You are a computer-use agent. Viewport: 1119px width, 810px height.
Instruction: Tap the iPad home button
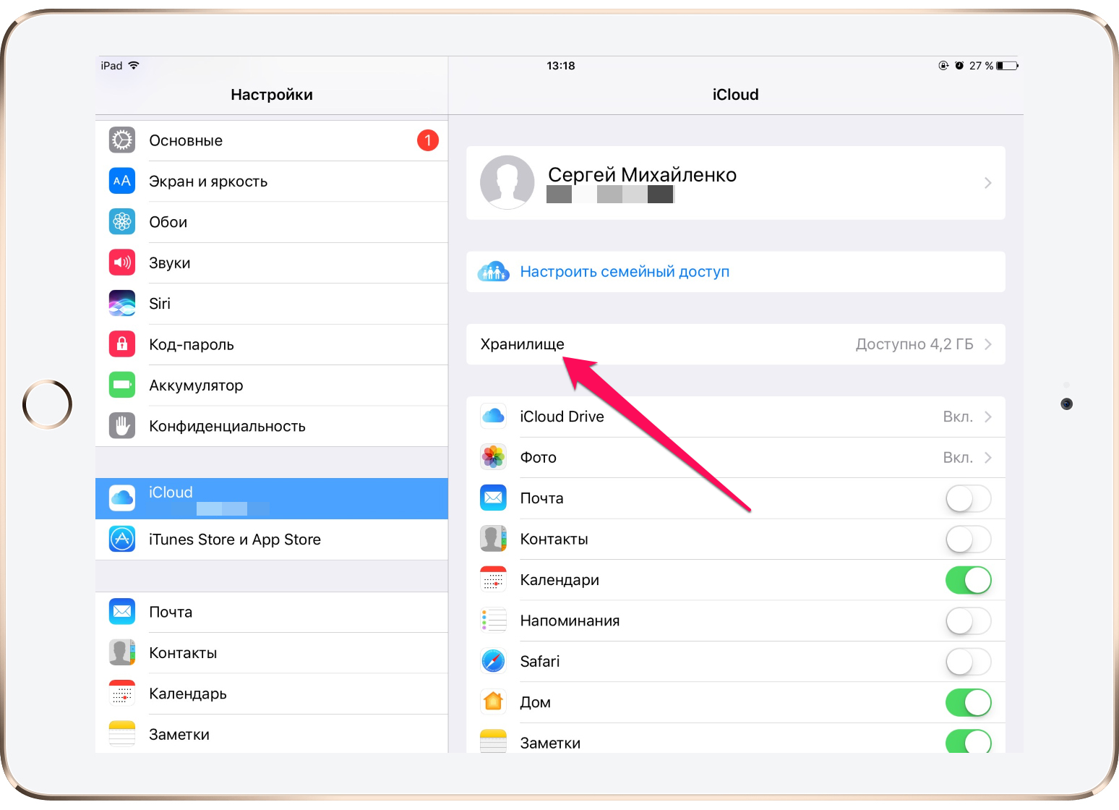[47, 404]
